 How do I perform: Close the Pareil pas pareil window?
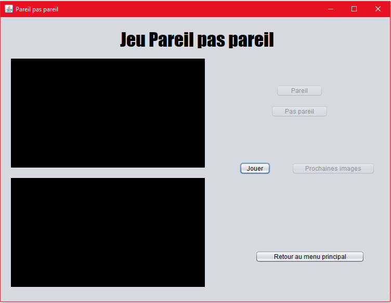point(378,9)
